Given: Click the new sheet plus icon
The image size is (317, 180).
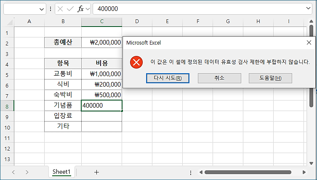Looking at the screenshot, I should point(96,172).
